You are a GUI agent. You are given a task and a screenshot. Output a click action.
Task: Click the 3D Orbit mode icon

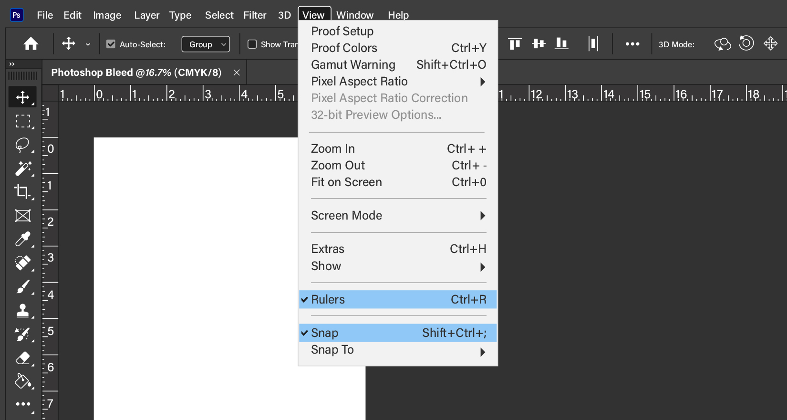click(723, 44)
